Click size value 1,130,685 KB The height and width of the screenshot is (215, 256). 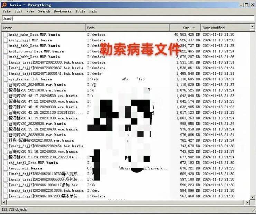188,79
